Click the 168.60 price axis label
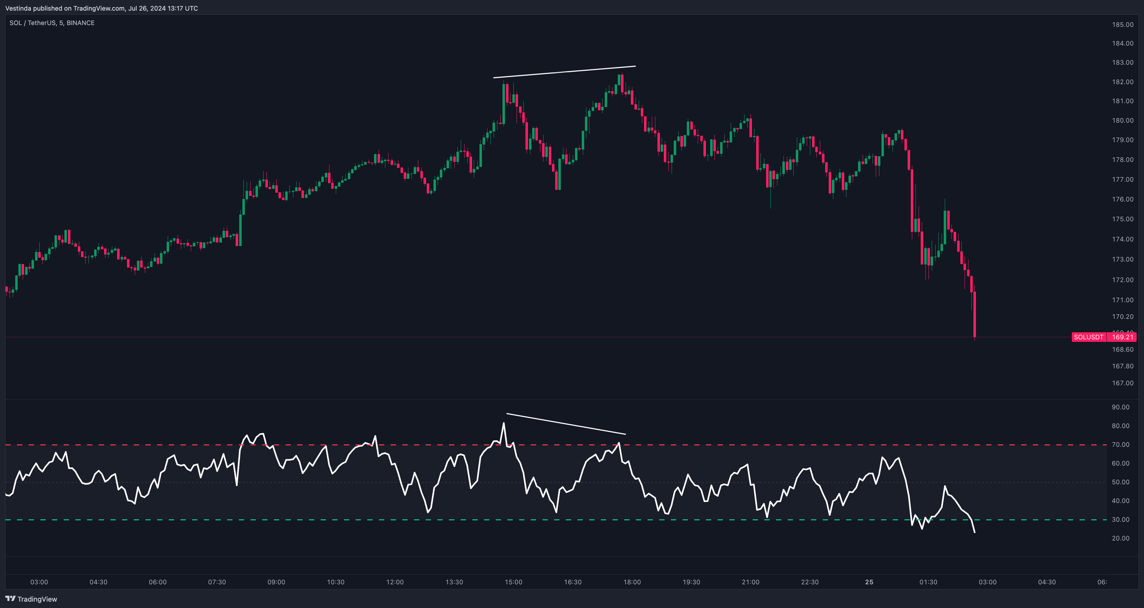Screen dimensions: 1144x608 (x=1123, y=350)
